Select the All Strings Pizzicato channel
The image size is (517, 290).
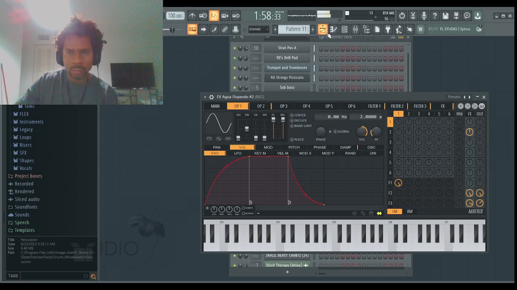[x=287, y=77]
